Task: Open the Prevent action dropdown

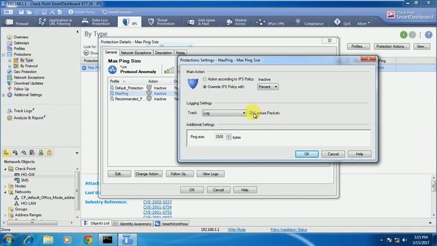Action: tap(268, 87)
